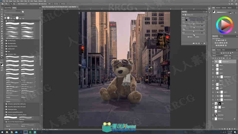Screen dimensions: 238x134
Task: Hide the top selected adjustment layer
Action: click(213, 62)
